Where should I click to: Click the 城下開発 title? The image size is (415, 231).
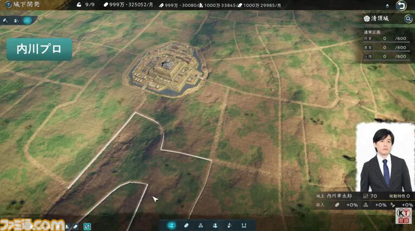(27, 4)
